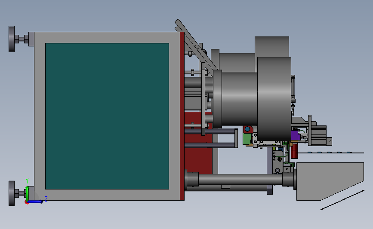This screenshot has height=229, width=373.
Task: Pick the dark red cylinder under the purple block
Action: 295,151
